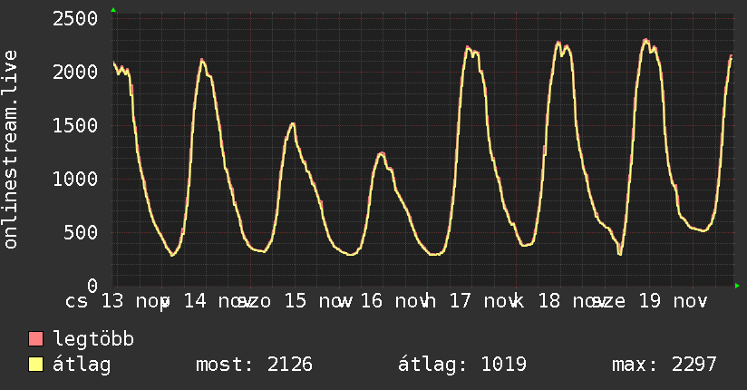Click the onlinestream.live vertical axis title
This screenshot has width=747, height=390.
pyautogui.click(x=11, y=150)
